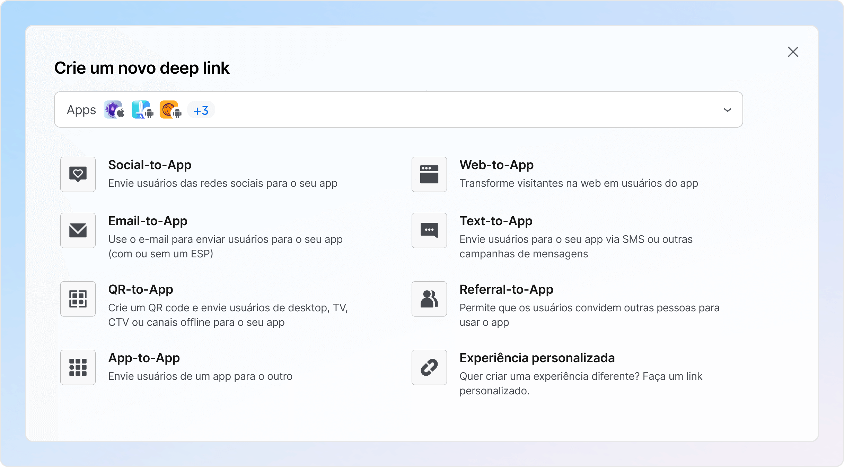The image size is (844, 467).
Task: Click the Text-to-App chat bubble icon
Action: pyautogui.click(x=429, y=230)
